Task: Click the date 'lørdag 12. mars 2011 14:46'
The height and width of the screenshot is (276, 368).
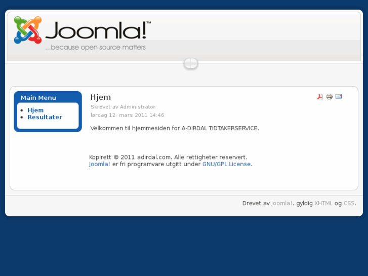Action: [x=127, y=115]
